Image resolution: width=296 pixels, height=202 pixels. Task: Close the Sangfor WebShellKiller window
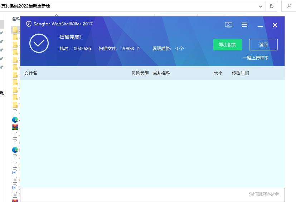tap(275, 25)
